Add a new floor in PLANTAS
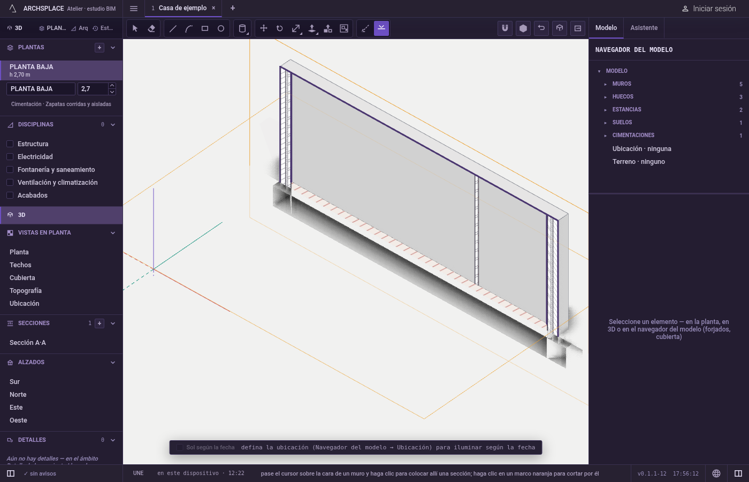The height and width of the screenshot is (482, 749). tap(100, 48)
